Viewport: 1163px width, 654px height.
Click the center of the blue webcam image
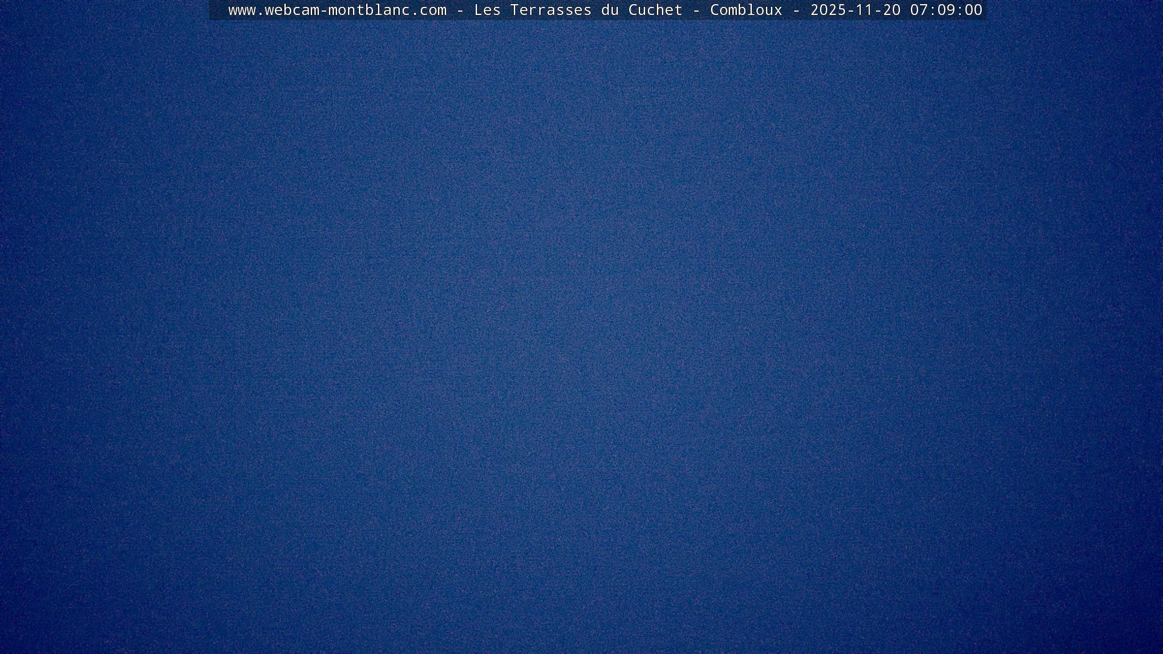(581, 336)
